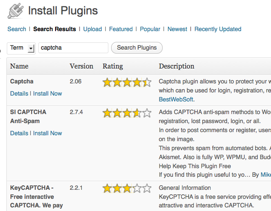Click the Install Plugins plug icon
The height and width of the screenshot is (211, 271).
15,10
